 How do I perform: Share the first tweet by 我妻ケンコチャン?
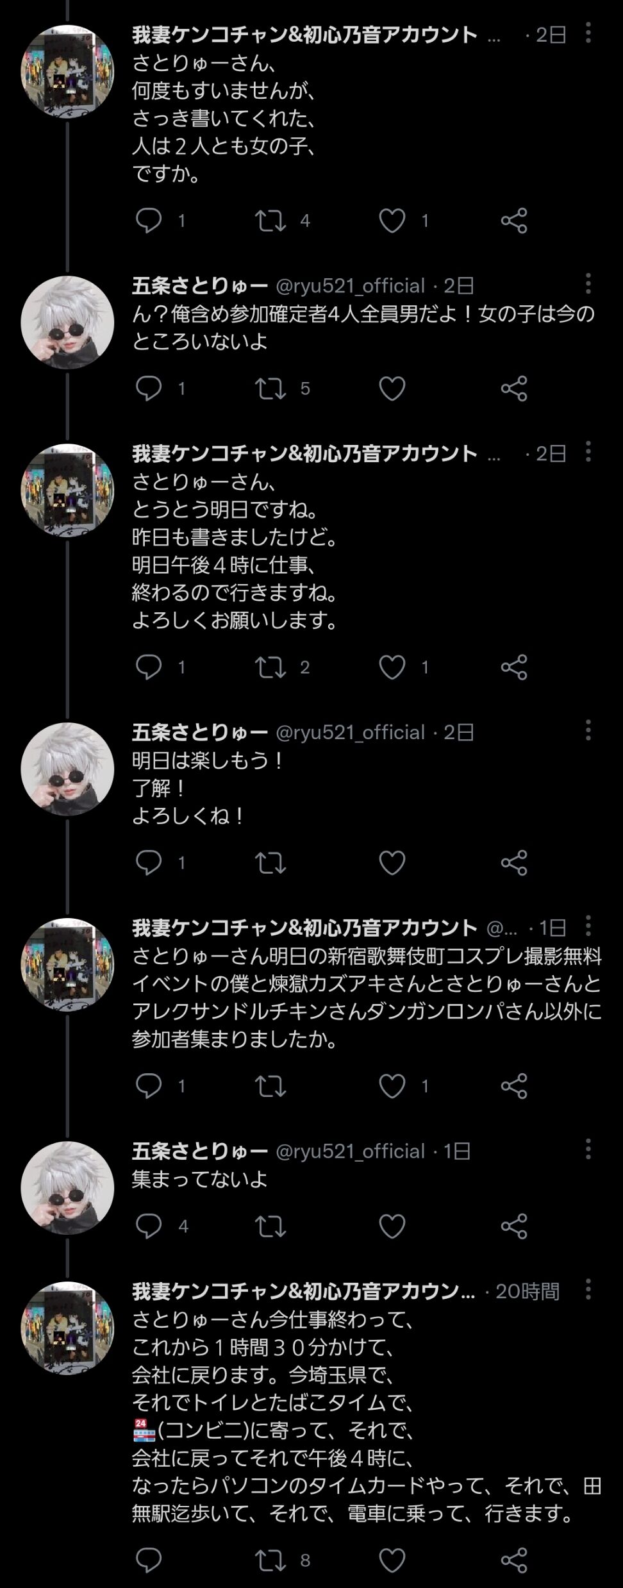514,221
